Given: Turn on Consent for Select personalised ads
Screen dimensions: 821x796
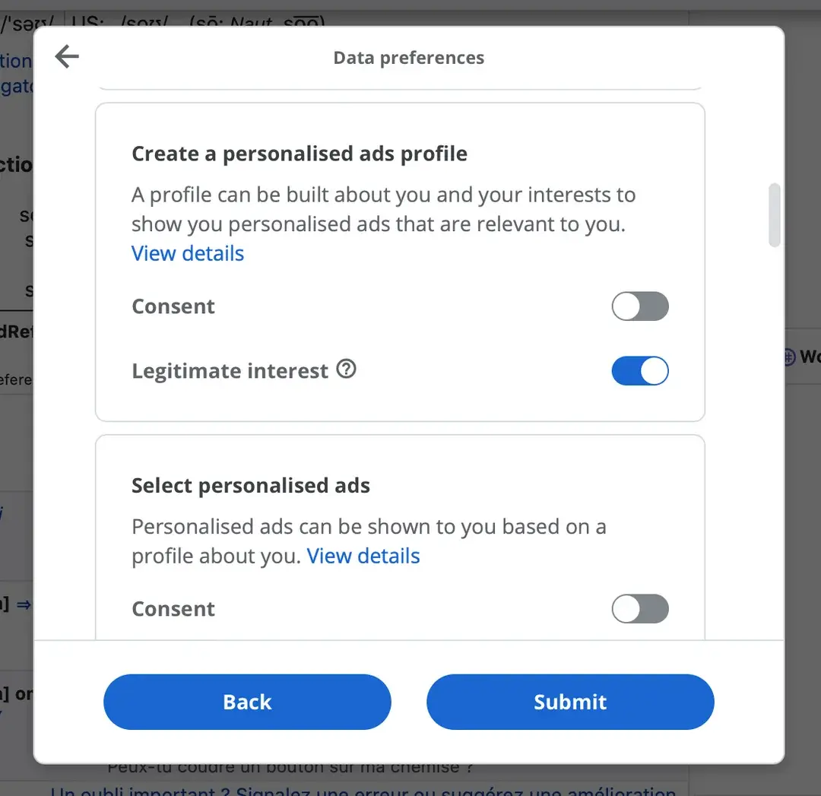Looking at the screenshot, I should pyautogui.click(x=639, y=608).
